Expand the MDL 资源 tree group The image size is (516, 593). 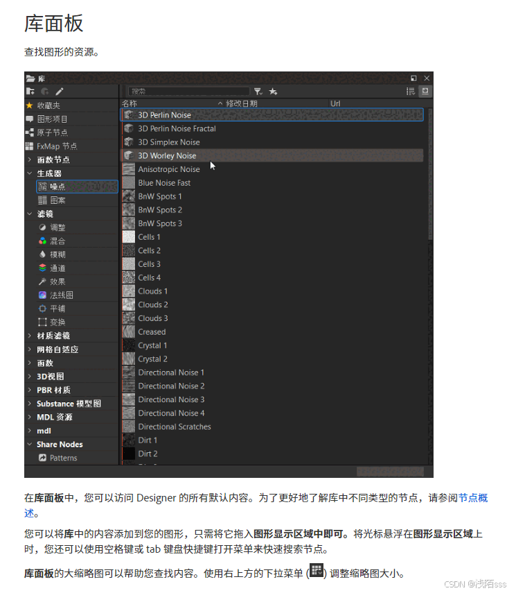click(x=30, y=417)
